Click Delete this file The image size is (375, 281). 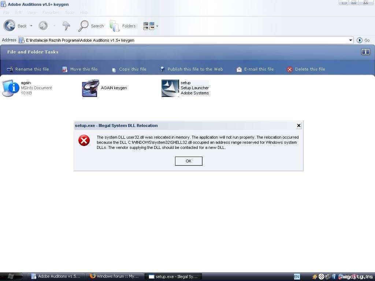306,69
